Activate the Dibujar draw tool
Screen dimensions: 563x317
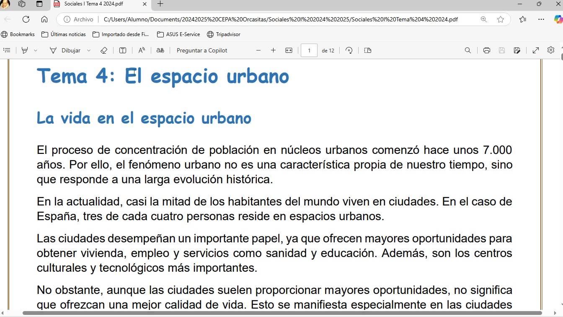(65, 50)
